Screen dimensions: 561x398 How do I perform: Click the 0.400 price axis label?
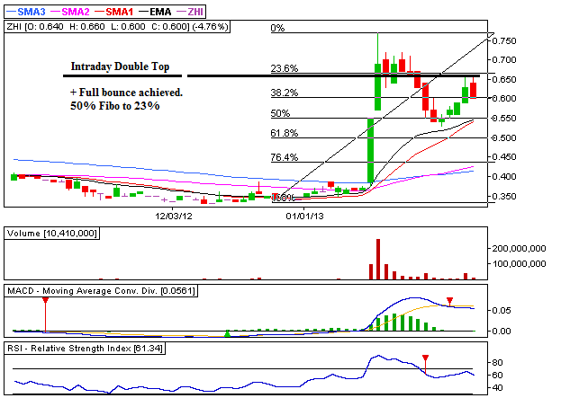pos(504,177)
